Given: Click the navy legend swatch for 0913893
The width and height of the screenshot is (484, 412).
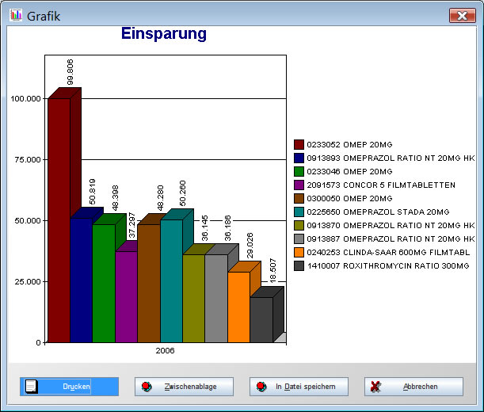Looking at the screenshot, I should pyautogui.click(x=299, y=158).
